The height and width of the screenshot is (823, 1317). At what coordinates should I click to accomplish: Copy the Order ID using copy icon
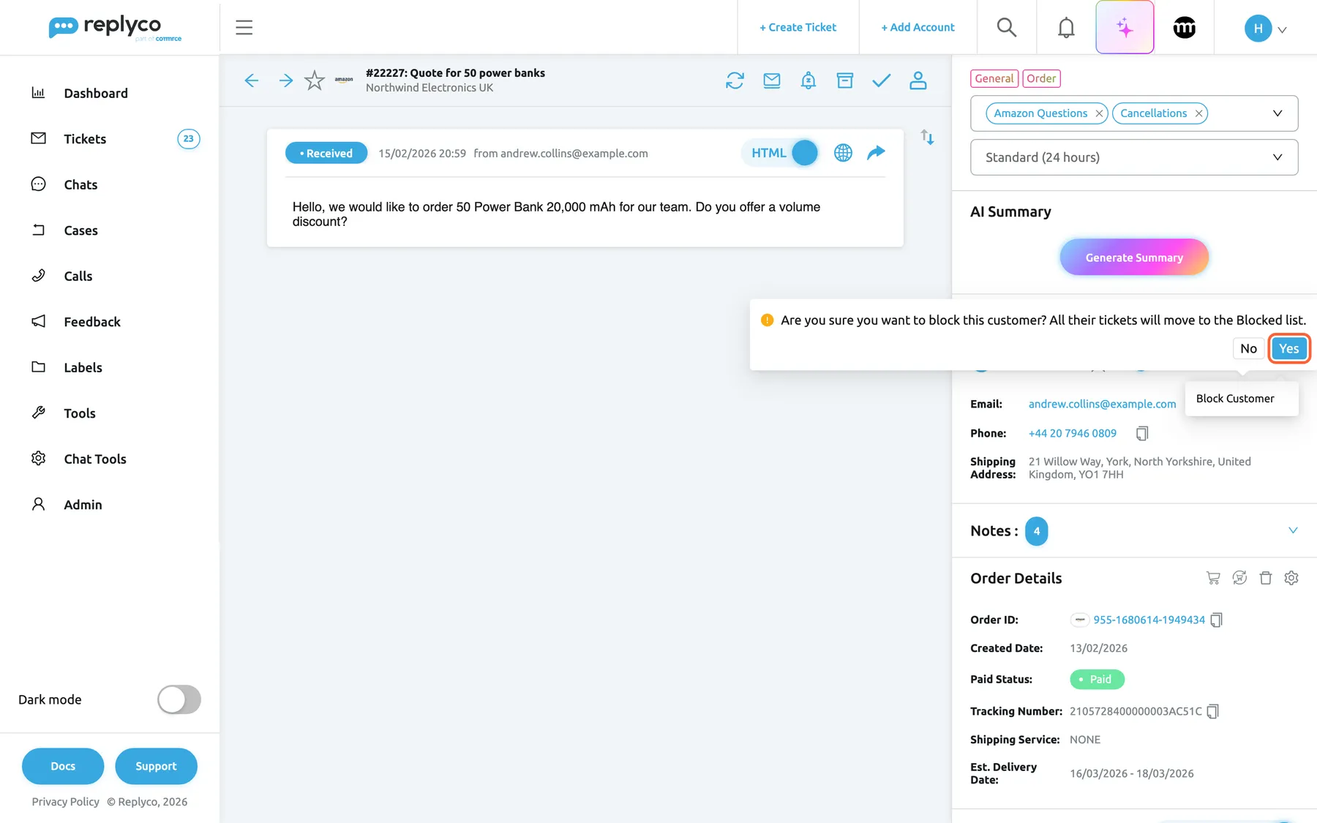click(x=1216, y=620)
